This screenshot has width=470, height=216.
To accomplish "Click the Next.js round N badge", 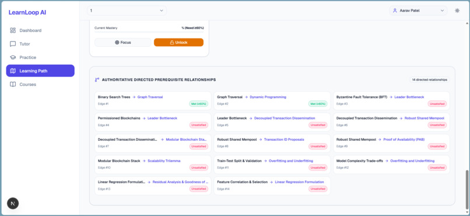I will (x=13, y=203).
